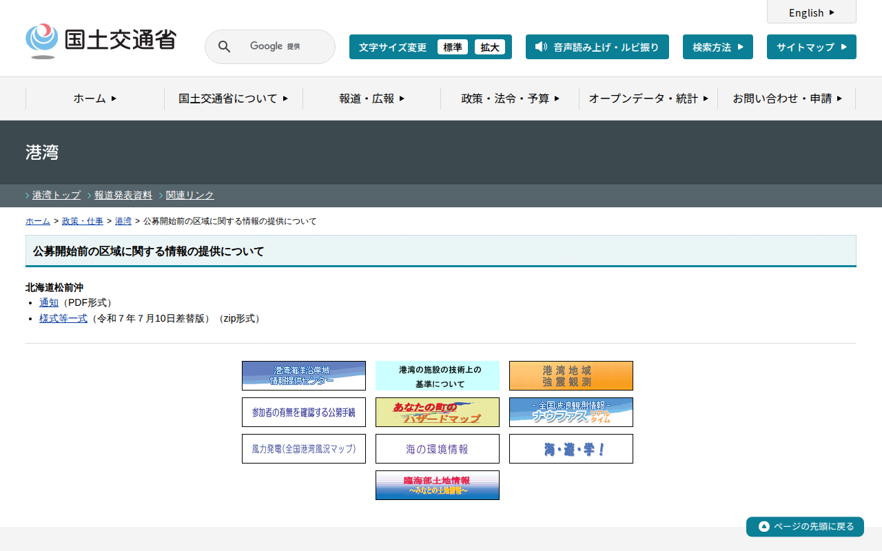Open the サイトマップ button
Image resolution: width=882 pixels, height=551 pixels.
(x=811, y=47)
